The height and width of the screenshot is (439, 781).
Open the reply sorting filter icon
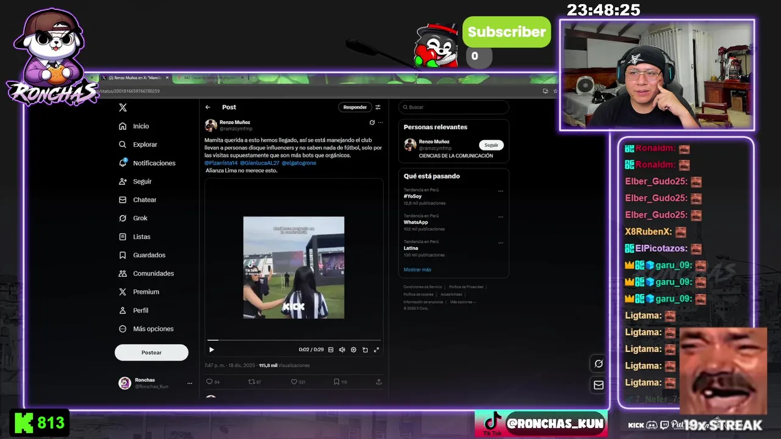[x=378, y=107]
